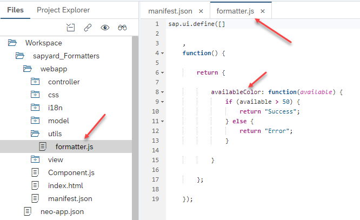Open neo-app.json from the tree
The height and width of the screenshot is (220, 360).
62,212
